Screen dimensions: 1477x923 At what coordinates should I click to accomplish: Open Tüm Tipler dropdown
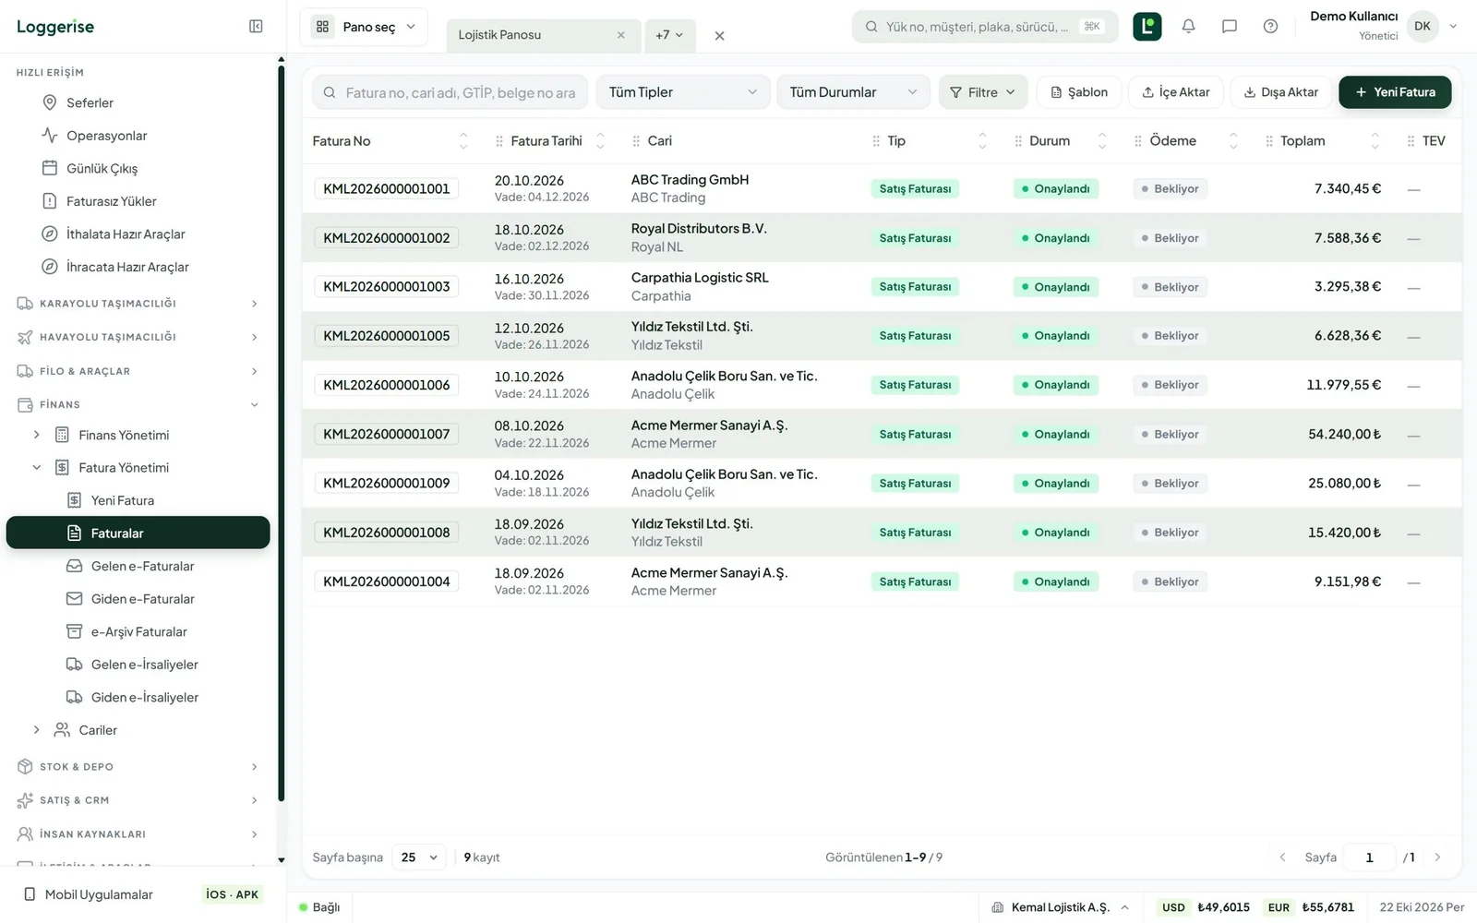click(x=683, y=92)
